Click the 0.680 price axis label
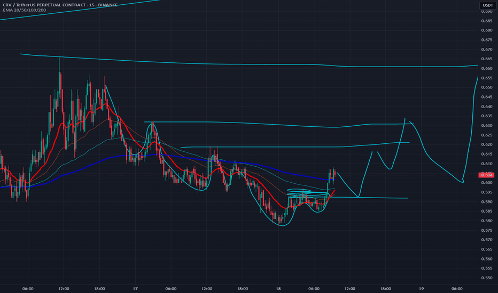 (487, 30)
